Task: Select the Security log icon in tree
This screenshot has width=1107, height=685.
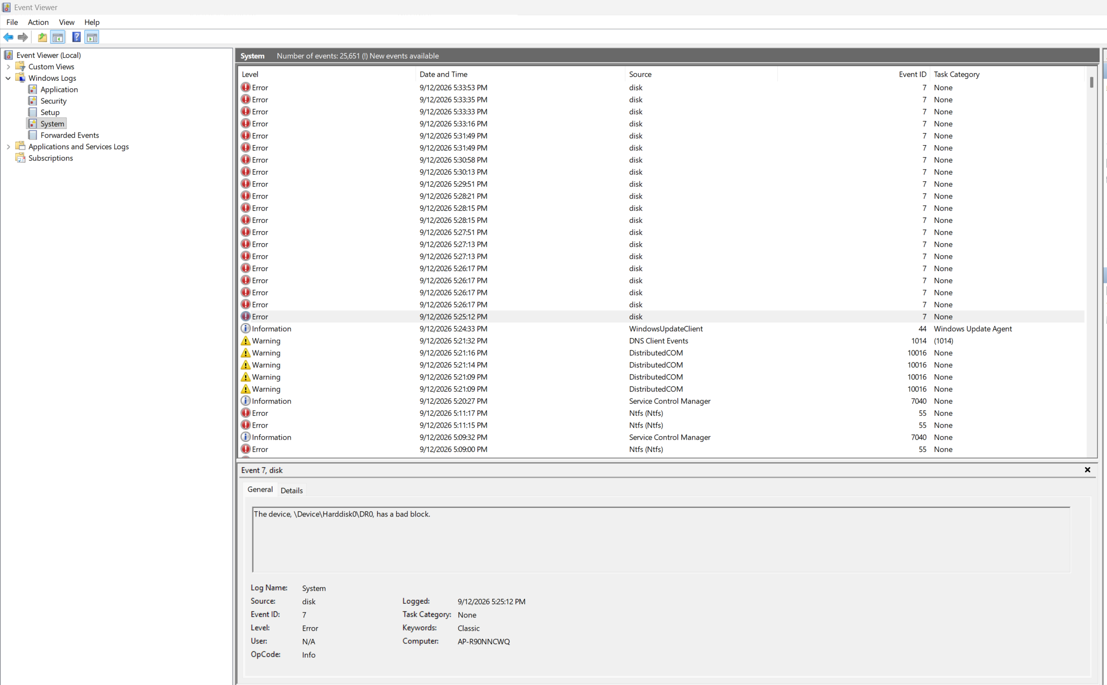Action: click(33, 101)
